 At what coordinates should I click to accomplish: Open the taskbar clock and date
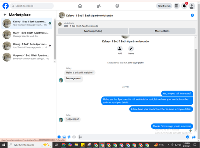[186, 145]
